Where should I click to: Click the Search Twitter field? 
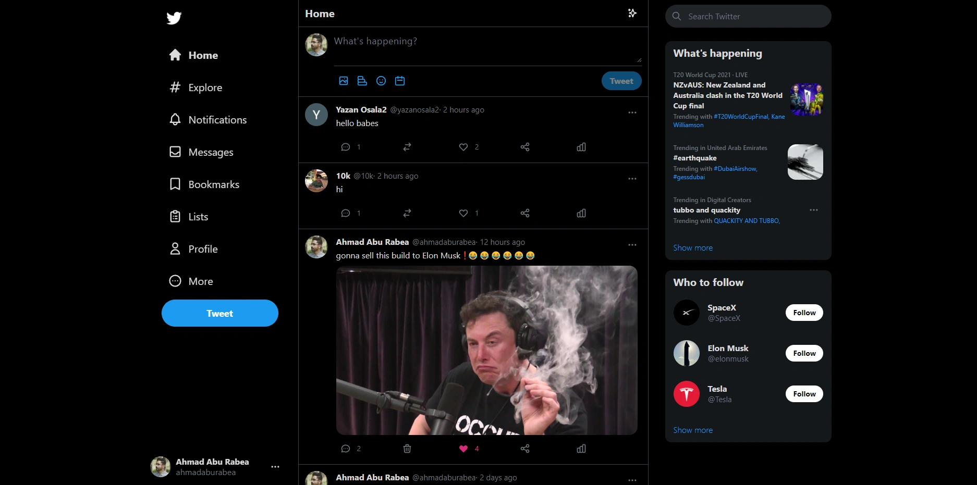[748, 16]
